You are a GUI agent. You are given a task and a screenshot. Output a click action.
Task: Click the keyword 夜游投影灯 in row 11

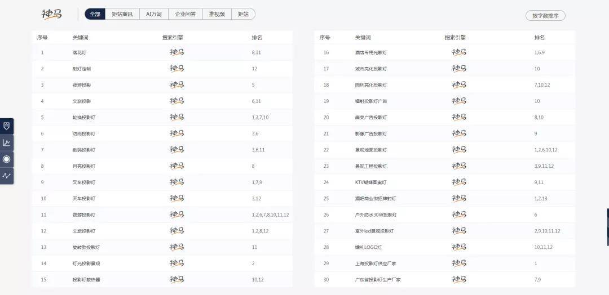click(x=84, y=214)
